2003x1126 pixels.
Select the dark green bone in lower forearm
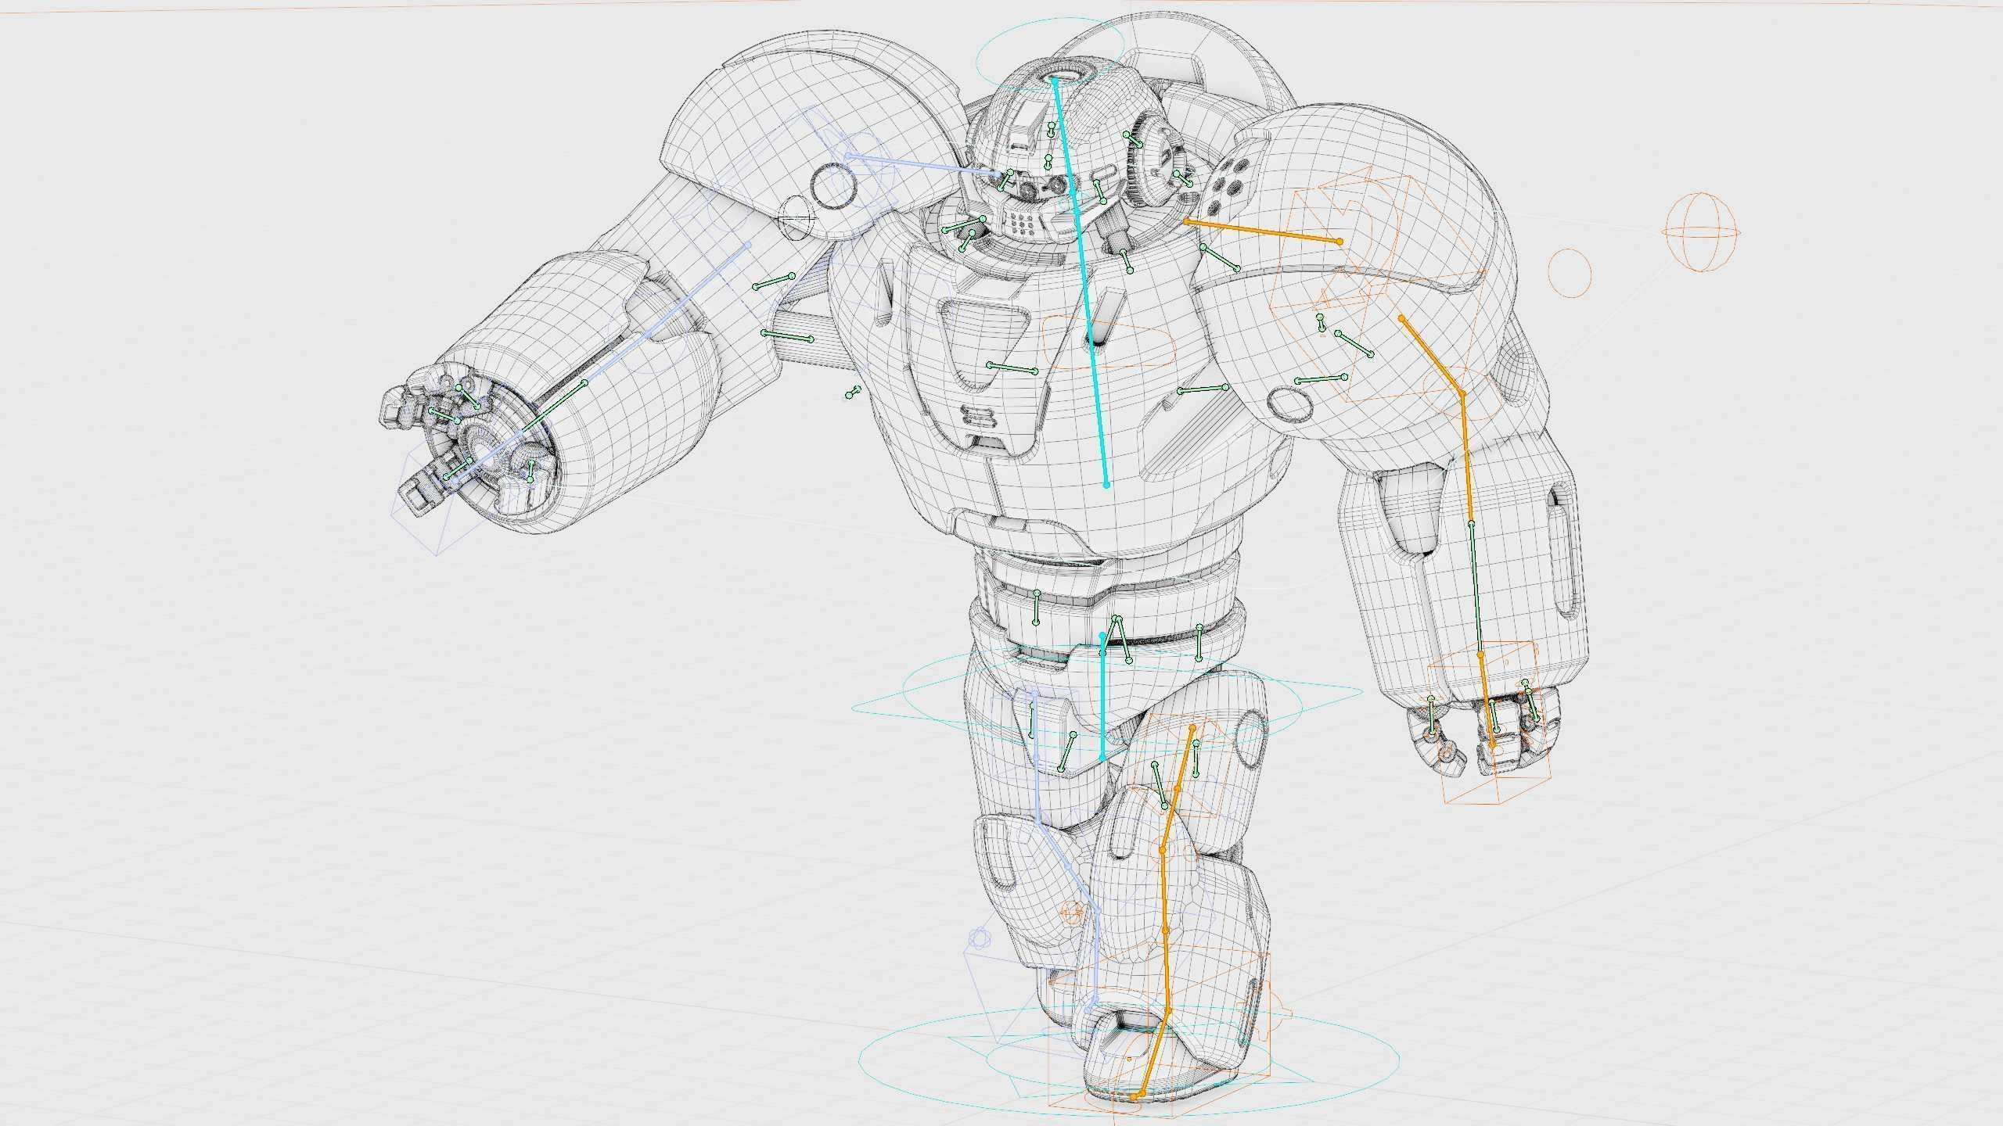pyautogui.click(x=1476, y=588)
